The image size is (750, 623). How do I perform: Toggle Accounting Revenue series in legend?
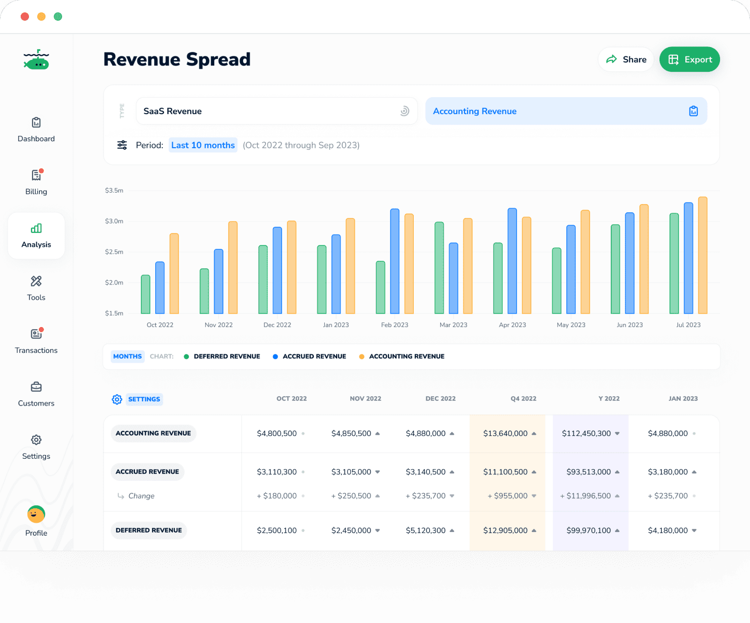[401, 356]
